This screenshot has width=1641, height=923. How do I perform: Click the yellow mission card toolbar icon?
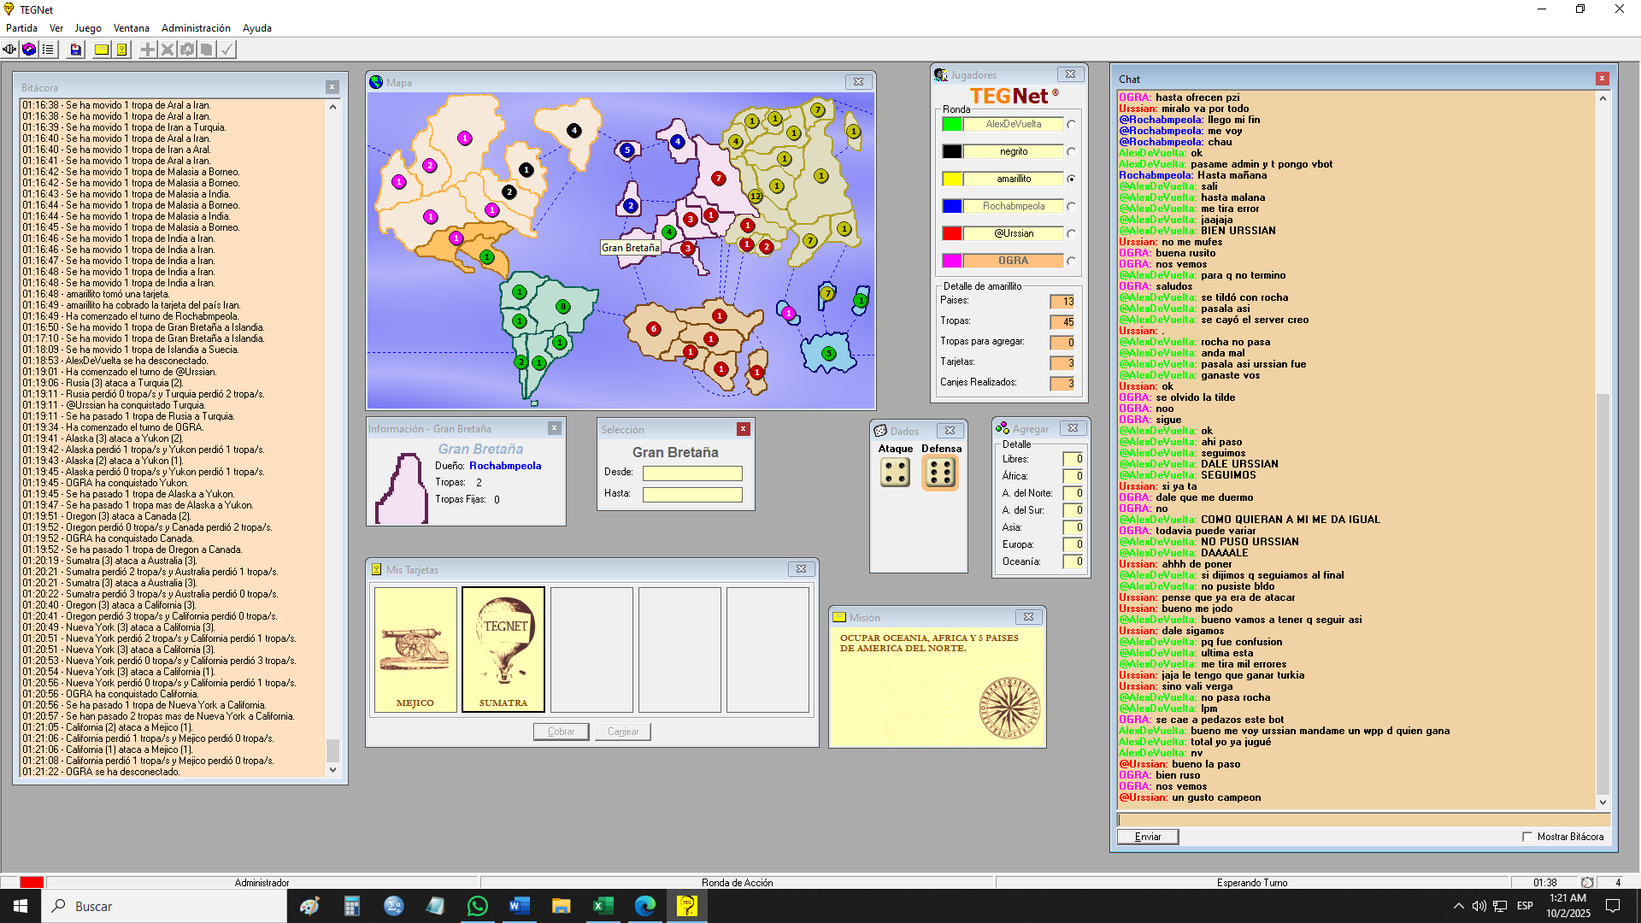102,50
